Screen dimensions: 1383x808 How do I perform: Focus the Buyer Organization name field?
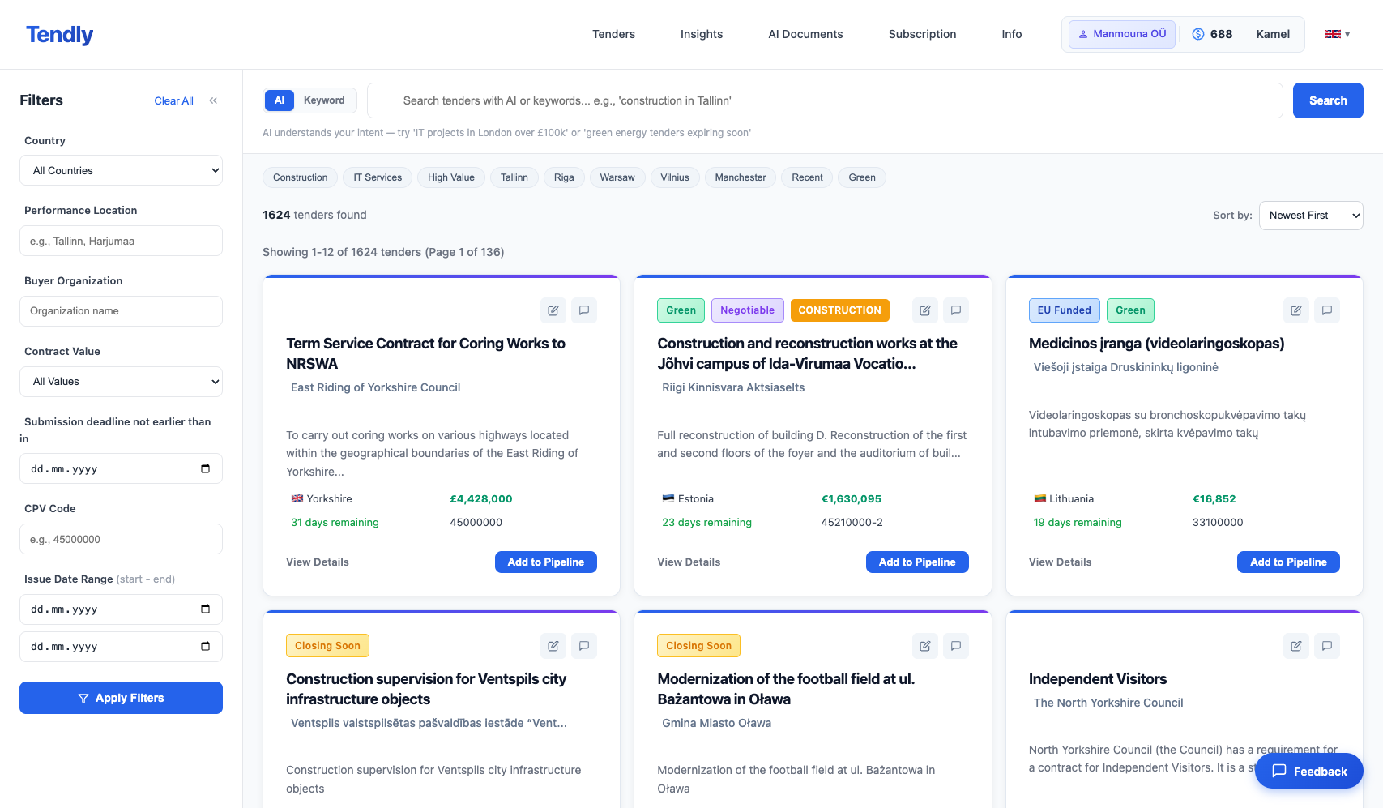point(121,311)
